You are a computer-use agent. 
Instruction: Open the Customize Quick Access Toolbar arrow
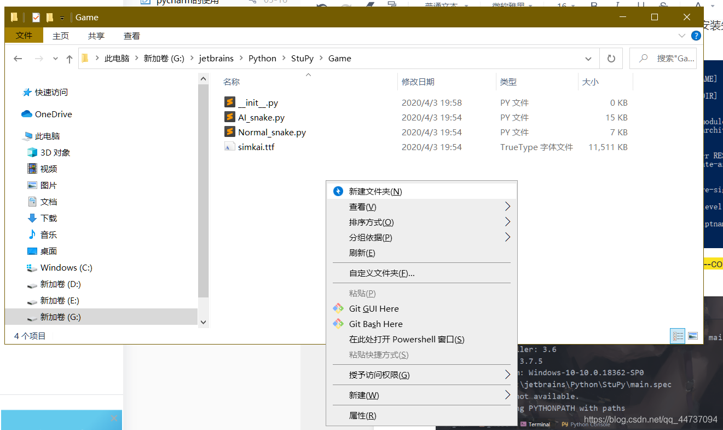coord(62,18)
